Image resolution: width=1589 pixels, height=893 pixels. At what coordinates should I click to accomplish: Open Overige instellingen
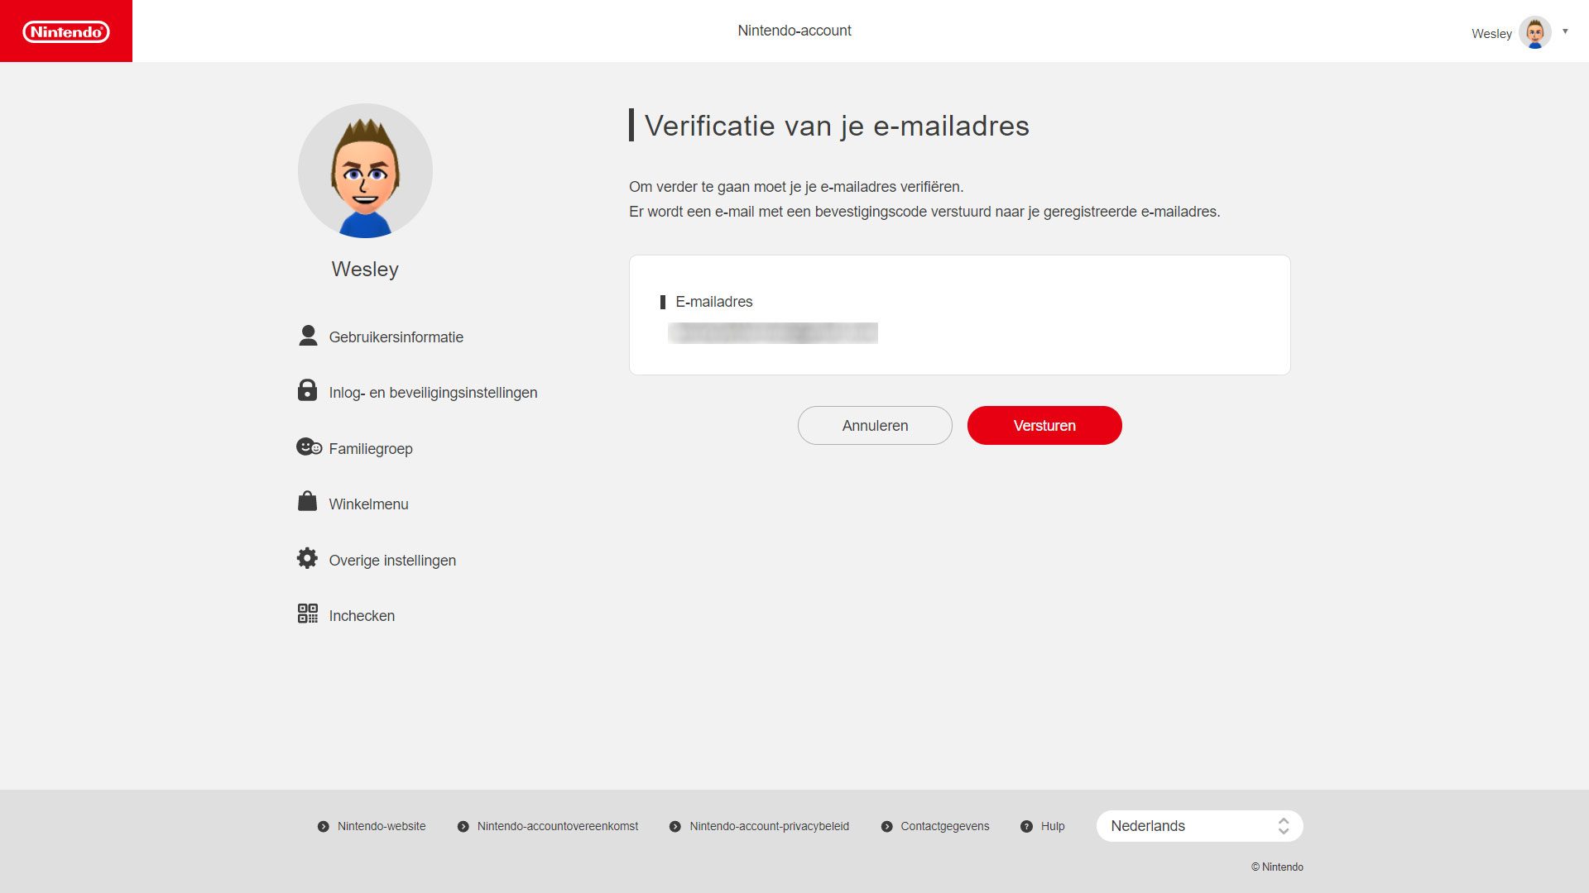tap(392, 561)
